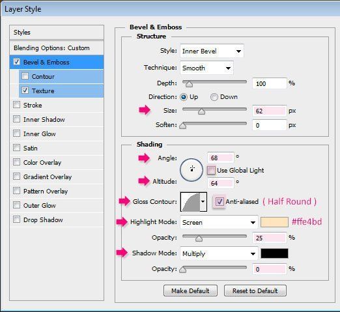Select the Down direction radio button

pyautogui.click(x=214, y=97)
